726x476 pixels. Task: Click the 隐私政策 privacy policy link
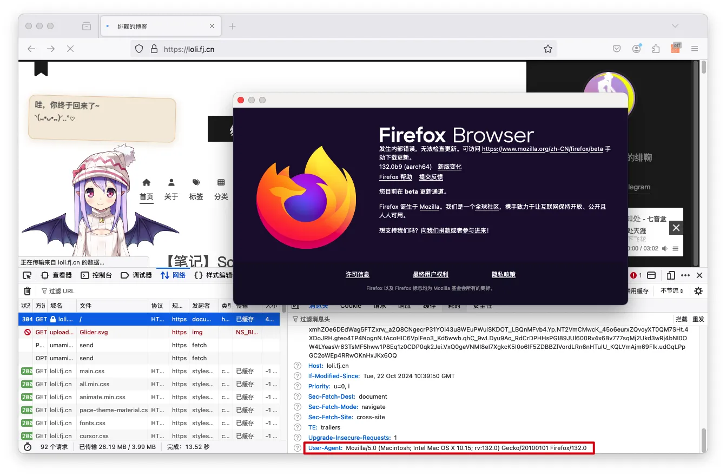coord(503,275)
